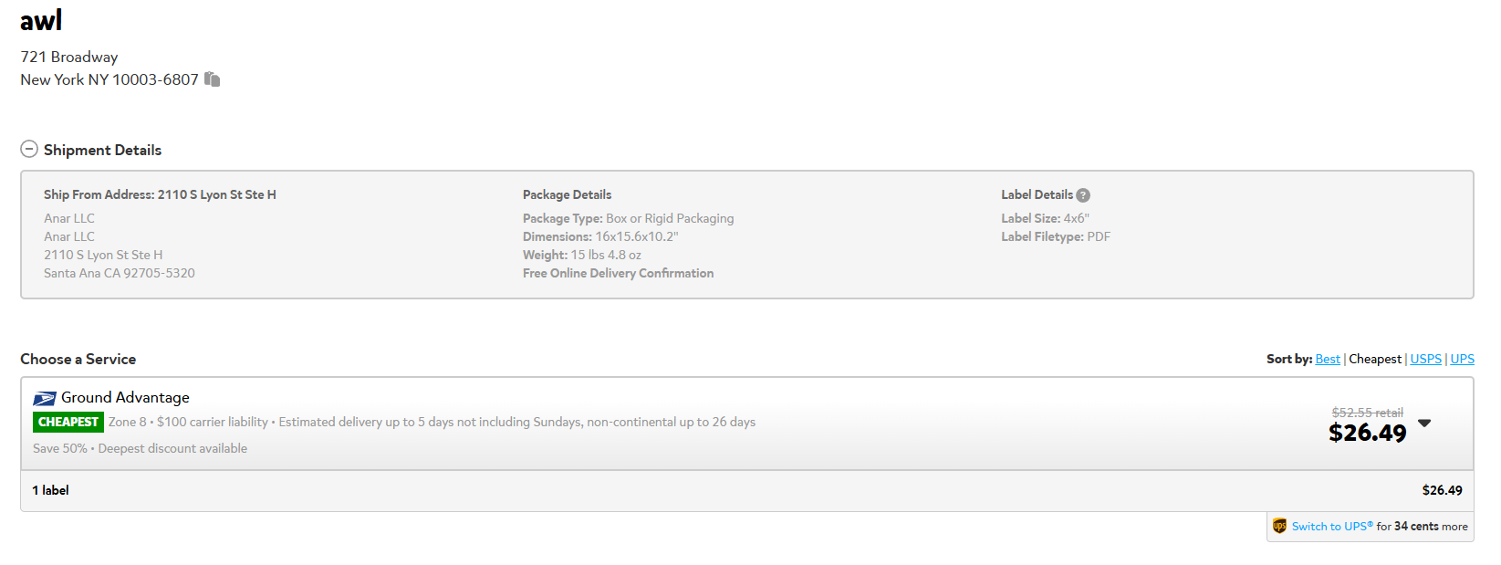The image size is (1501, 565).
Task: Click Ship From Address heading
Action: coord(160,194)
